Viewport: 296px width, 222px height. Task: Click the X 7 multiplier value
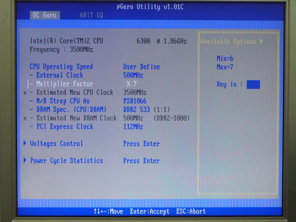point(132,84)
